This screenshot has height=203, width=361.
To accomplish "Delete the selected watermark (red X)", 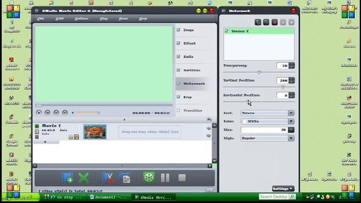I will point(275,23).
